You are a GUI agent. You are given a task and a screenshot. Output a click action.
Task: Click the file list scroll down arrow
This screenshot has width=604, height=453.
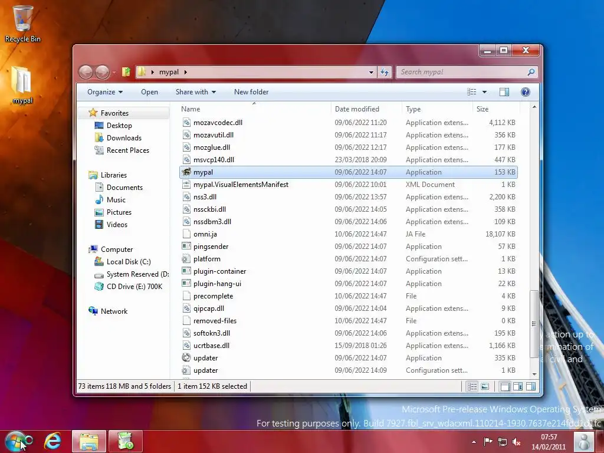click(534, 374)
